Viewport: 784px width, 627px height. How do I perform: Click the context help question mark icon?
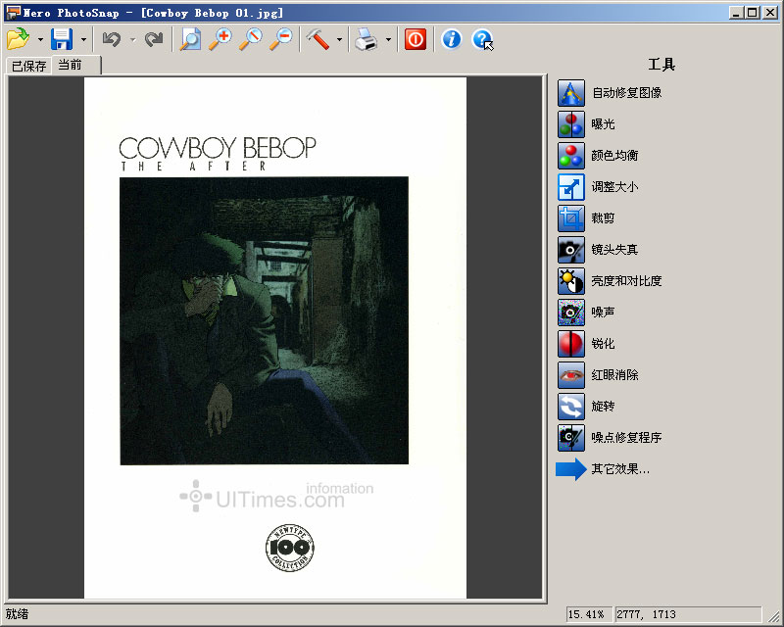tap(482, 39)
